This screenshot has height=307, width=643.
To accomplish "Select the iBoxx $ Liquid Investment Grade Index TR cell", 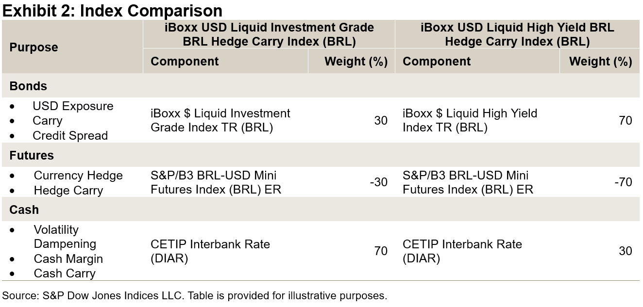I will (x=220, y=120).
